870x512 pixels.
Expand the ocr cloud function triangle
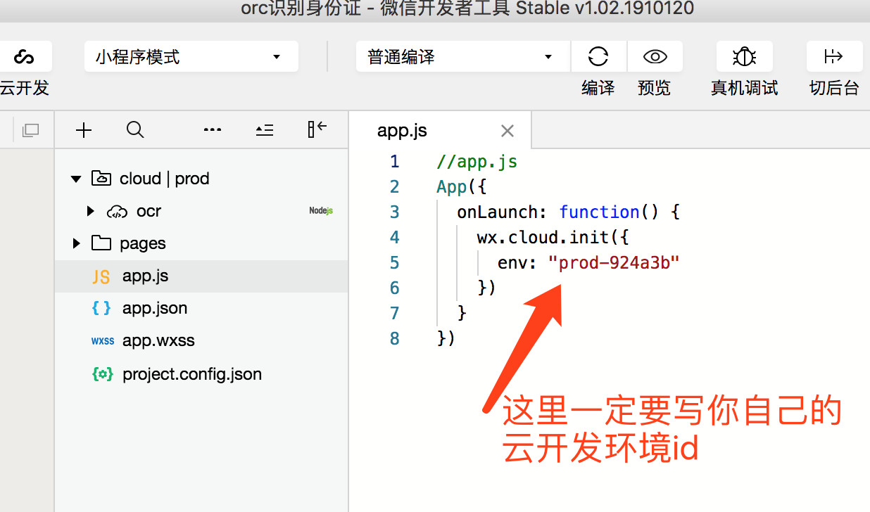tap(90, 211)
